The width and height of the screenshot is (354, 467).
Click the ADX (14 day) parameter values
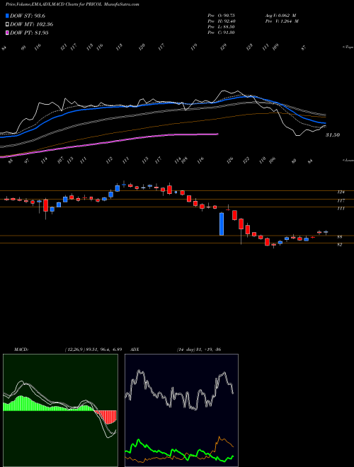pyautogui.click(x=199, y=350)
